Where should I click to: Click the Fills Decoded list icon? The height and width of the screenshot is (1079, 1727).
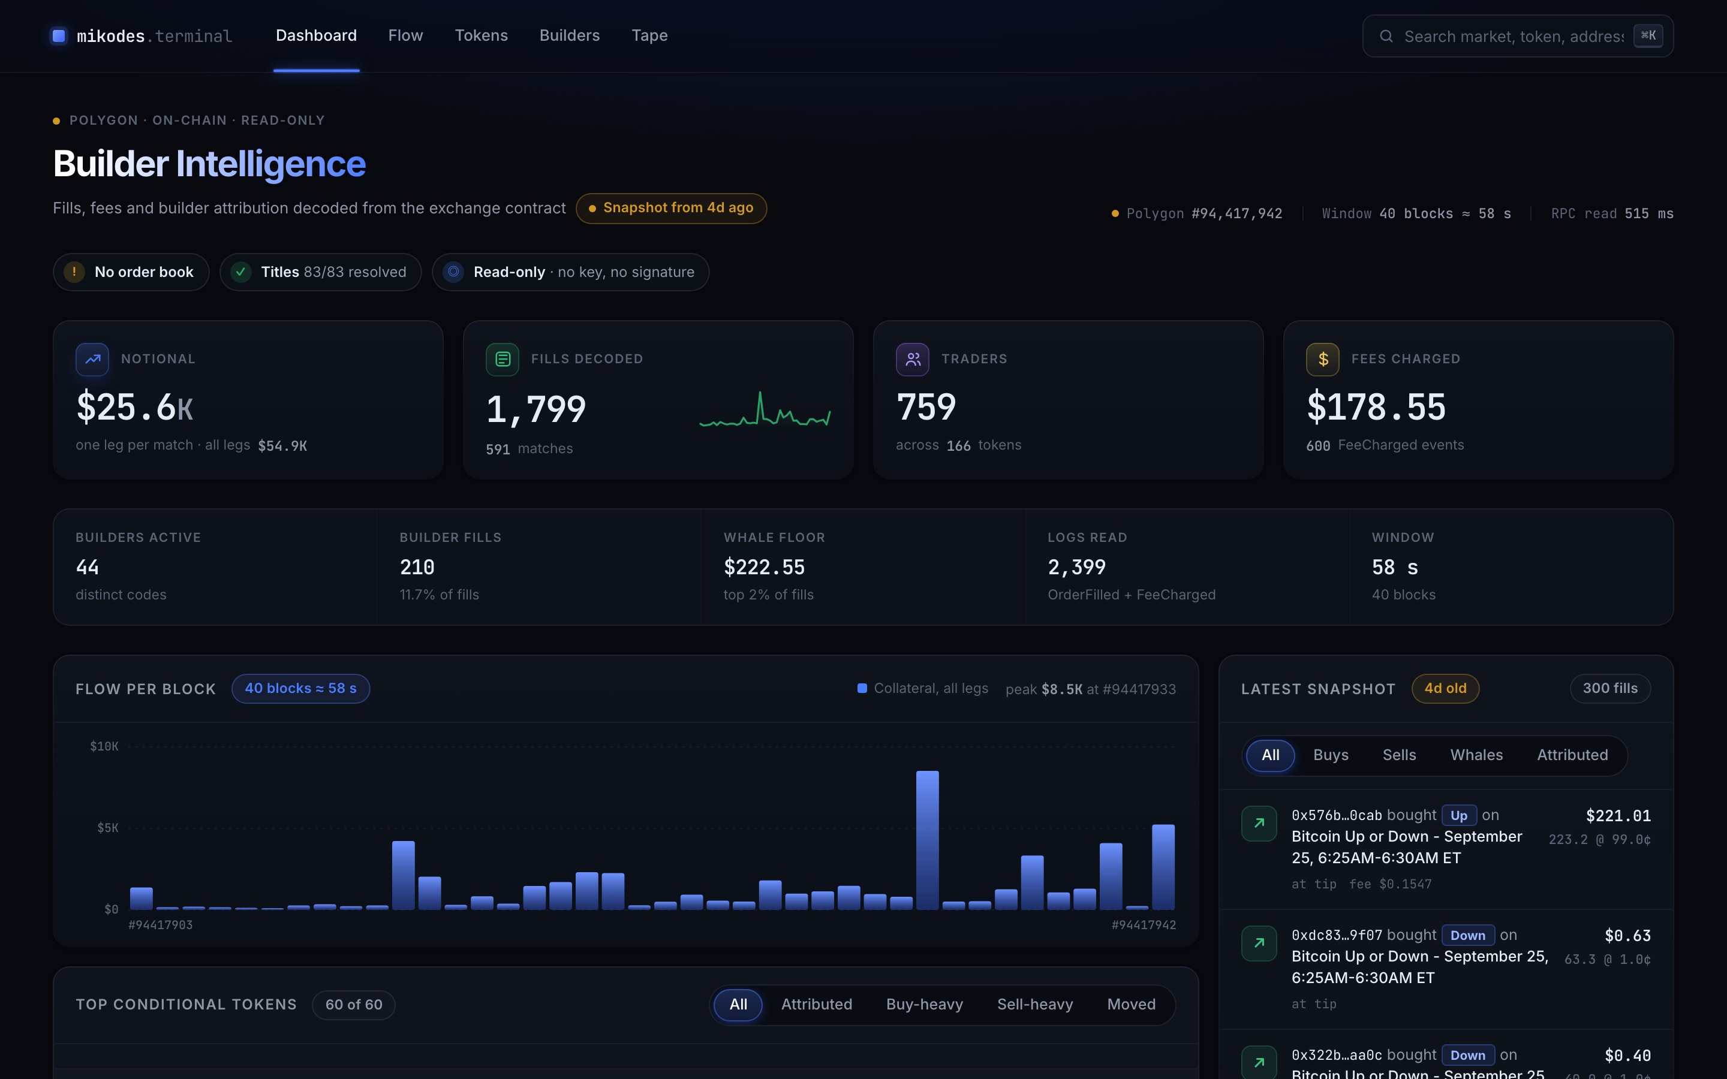503,359
